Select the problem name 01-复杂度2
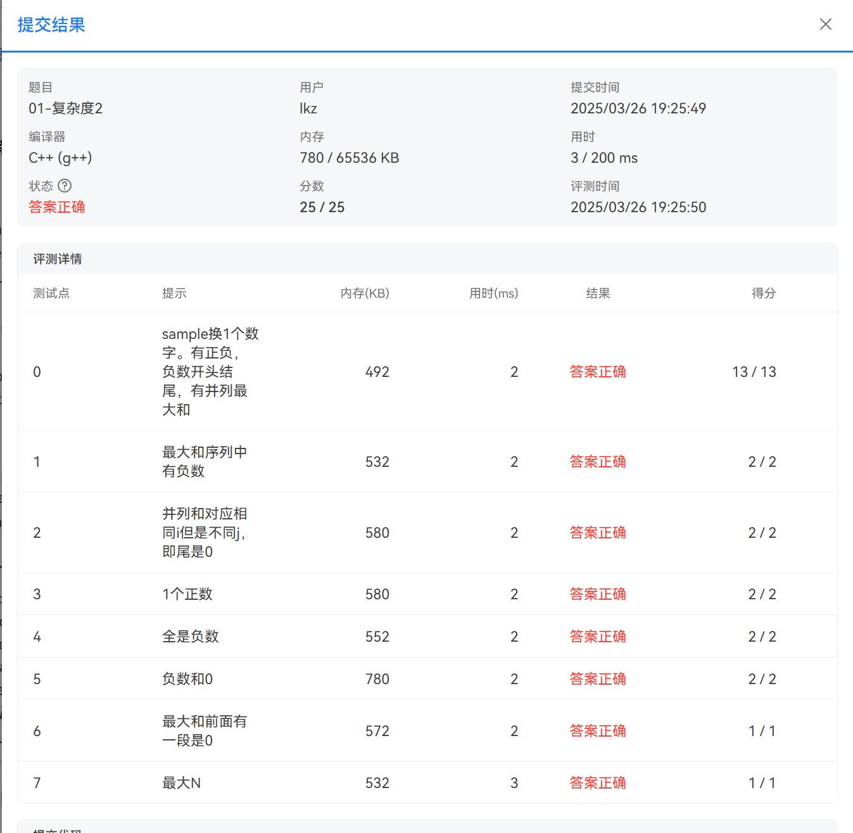 (65, 108)
